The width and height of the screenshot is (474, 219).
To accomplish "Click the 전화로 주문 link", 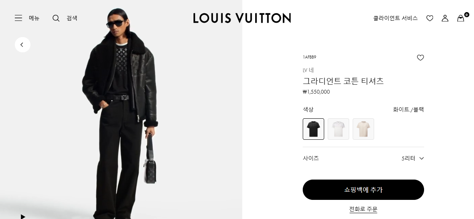I will pos(363,209).
